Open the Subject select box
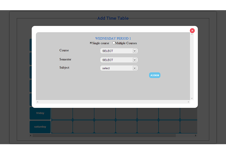This screenshot has width=226, height=149. (x=119, y=68)
